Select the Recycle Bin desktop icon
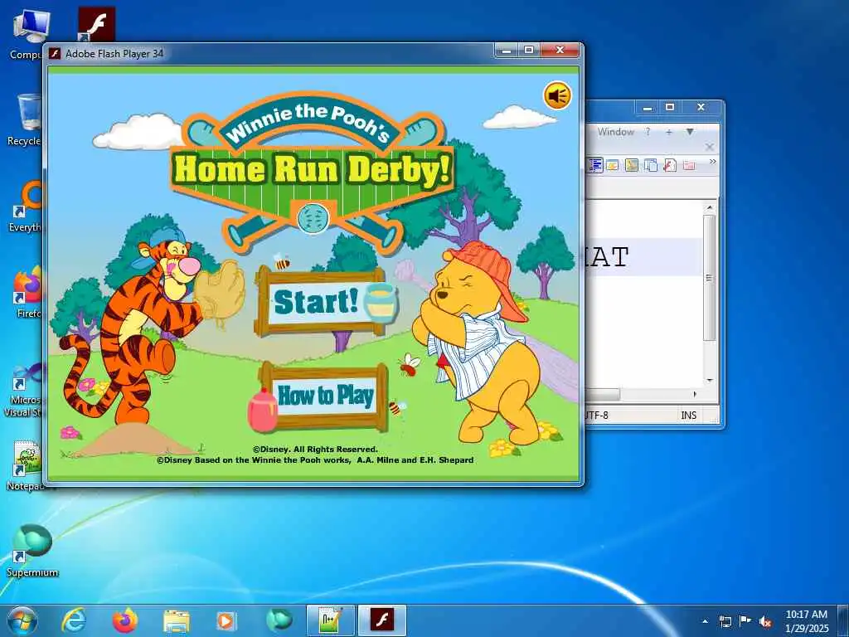849x637 pixels. [25, 120]
